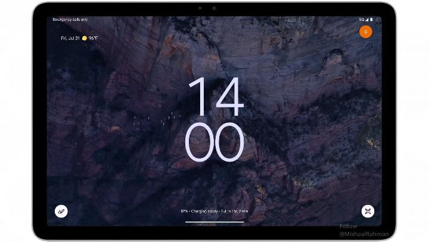Tap the second front sensor dot
The image size is (429, 242).
pyautogui.click(x=200, y=8)
